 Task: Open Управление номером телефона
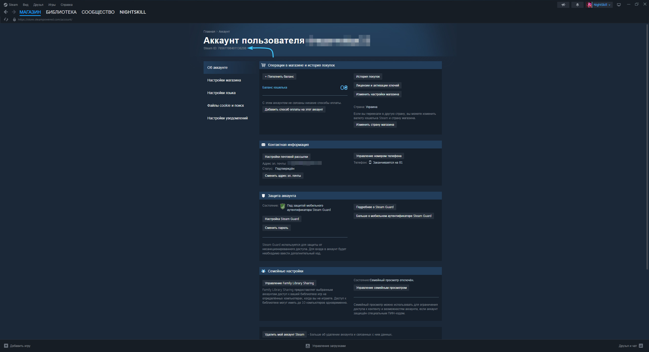(379, 156)
